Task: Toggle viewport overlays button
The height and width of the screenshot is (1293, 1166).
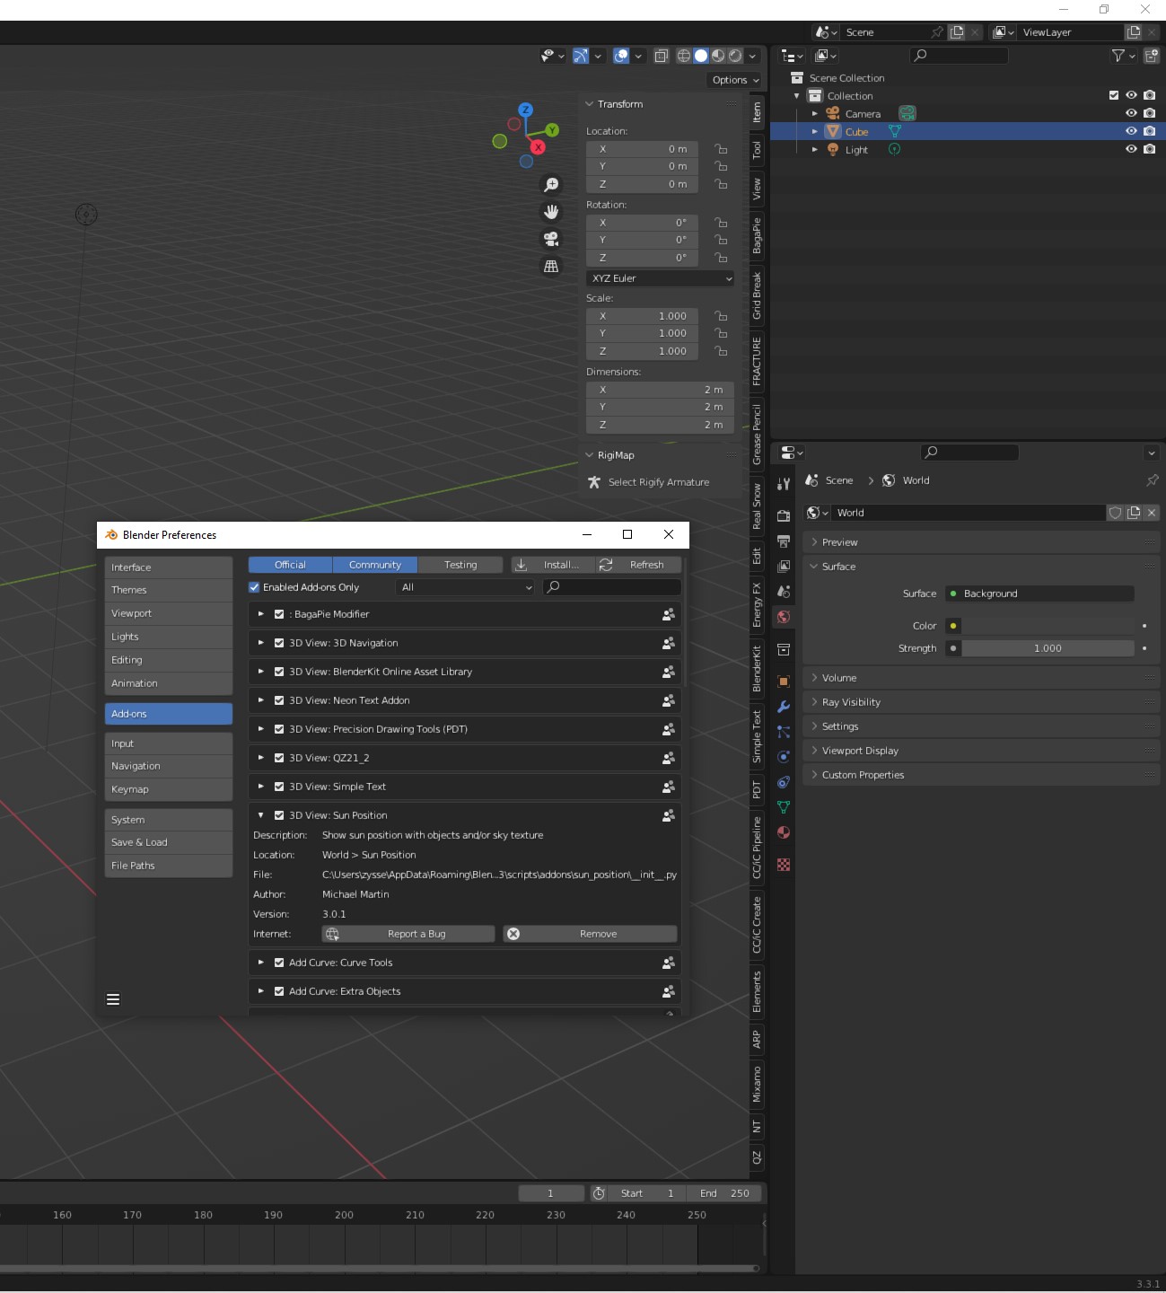Action: point(621,56)
